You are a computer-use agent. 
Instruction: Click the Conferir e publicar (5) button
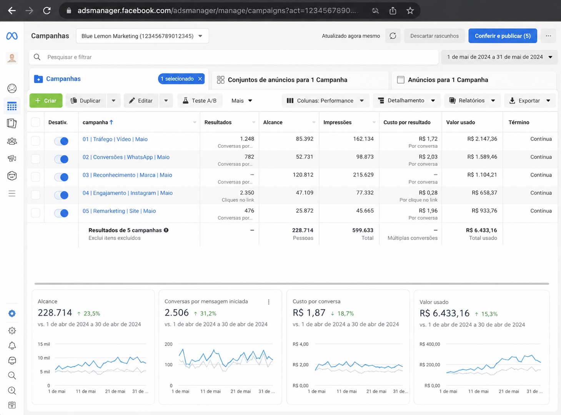click(x=503, y=36)
